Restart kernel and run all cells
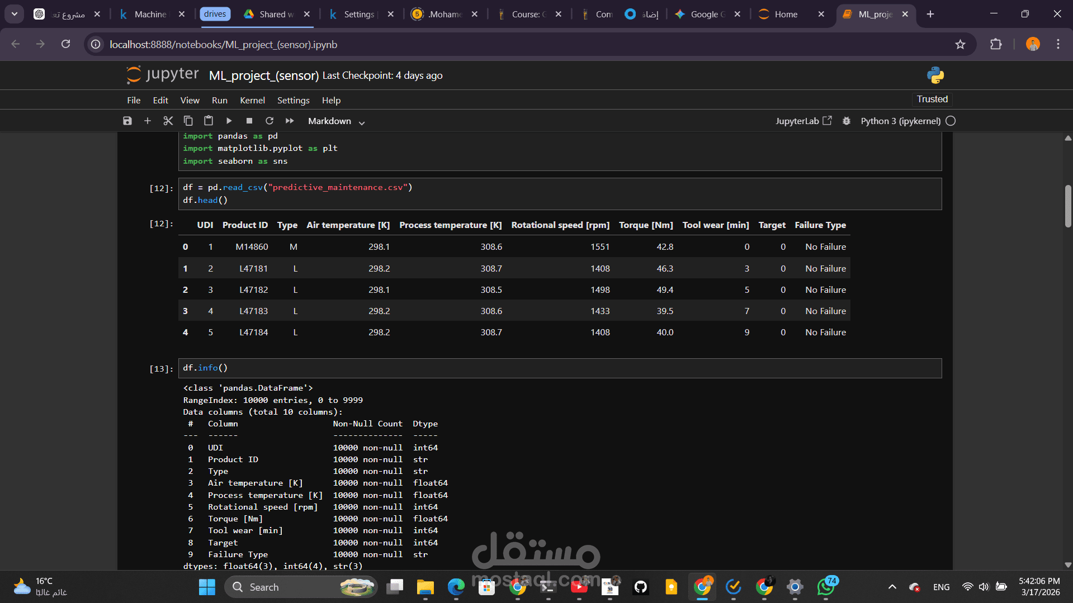 tap(290, 121)
